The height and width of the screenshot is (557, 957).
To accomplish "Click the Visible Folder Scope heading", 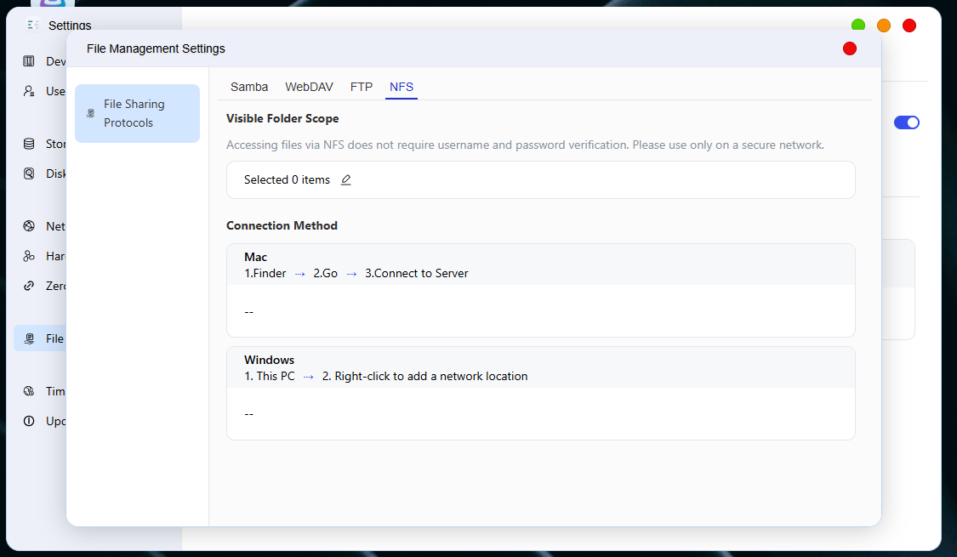I will pyautogui.click(x=282, y=118).
